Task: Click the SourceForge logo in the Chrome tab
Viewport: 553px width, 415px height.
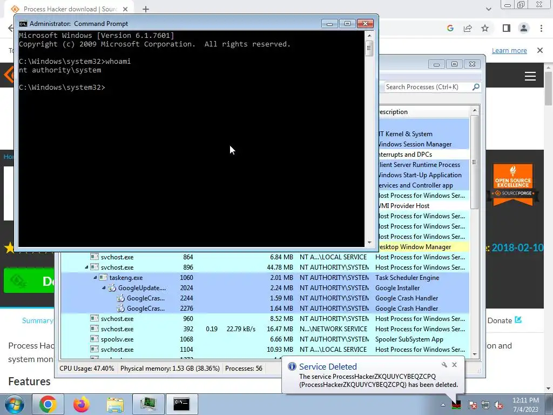Action: pos(15,9)
